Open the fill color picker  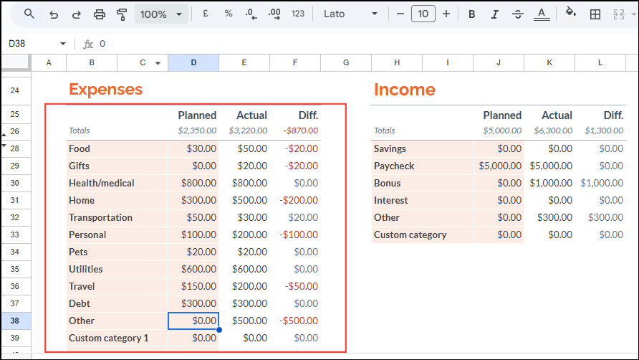pos(571,13)
